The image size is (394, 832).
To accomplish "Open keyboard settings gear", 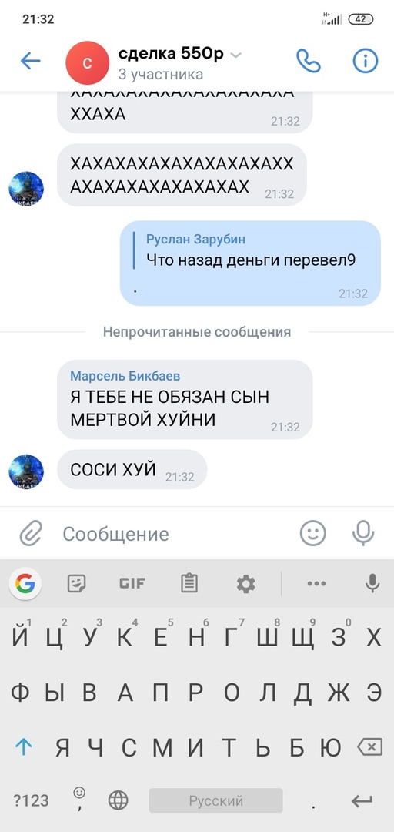I will click(245, 584).
